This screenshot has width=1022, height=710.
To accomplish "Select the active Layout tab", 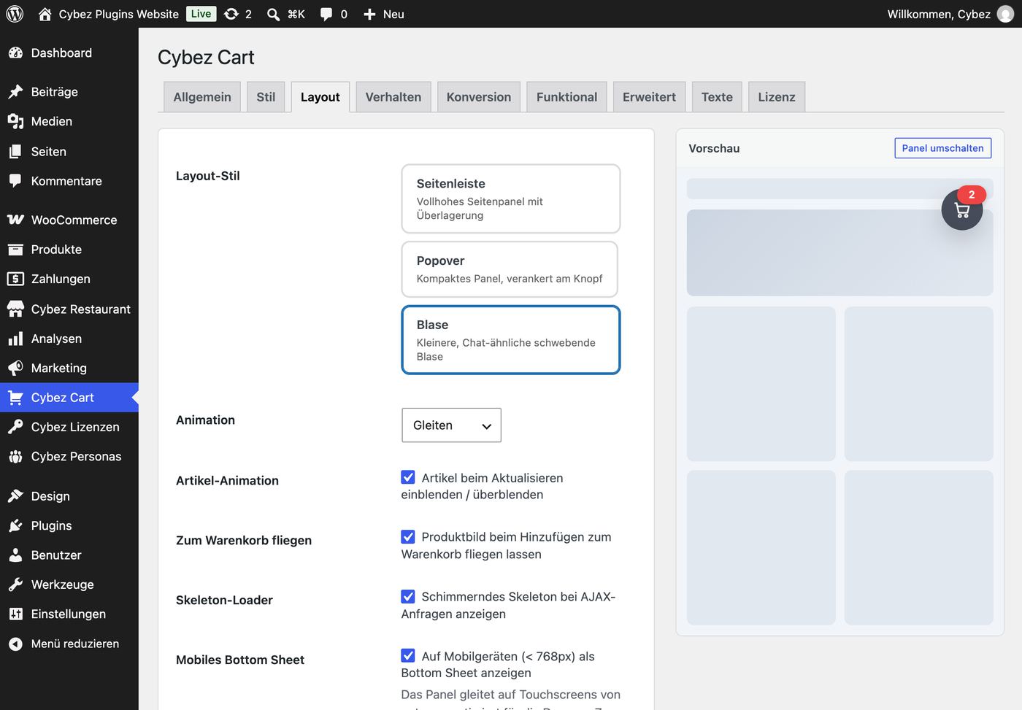I will click(x=320, y=97).
